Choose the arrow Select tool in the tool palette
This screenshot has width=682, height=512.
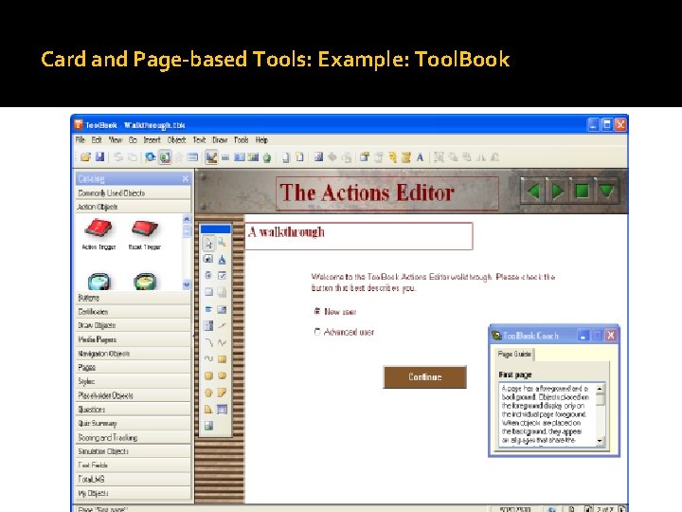(208, 243)
